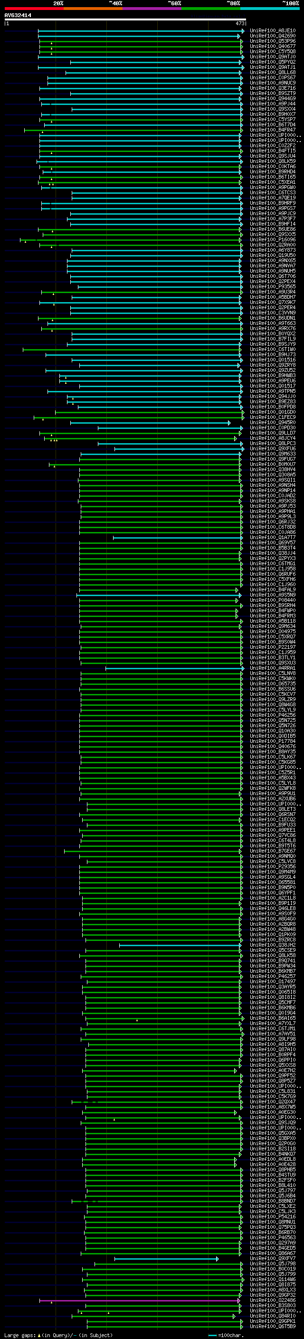304x1339 pixels.
Task: Click the UniRef100_Q3E716 label
Action: point(273,88)
